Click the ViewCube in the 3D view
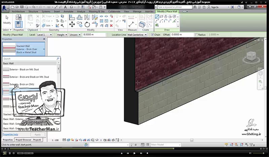The height and width of the screenshot is (157, 269). tap(251, 56)
